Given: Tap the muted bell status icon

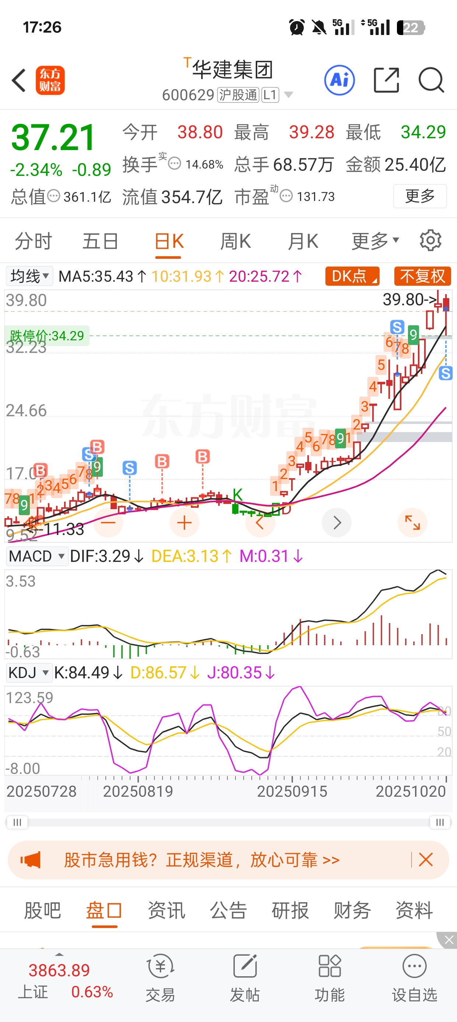Looking at the screenshot, I should pos(319,27).
